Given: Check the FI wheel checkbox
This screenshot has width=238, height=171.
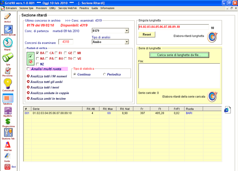Looking at the screenshot, I should pyautogui.click(x=56, y=53).
